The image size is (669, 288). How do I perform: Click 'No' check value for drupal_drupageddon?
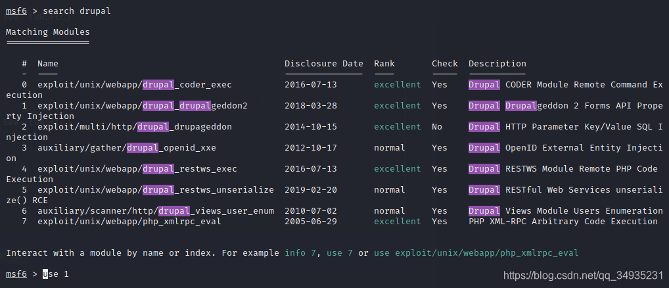pyautogui.click(x=437, y=127)
